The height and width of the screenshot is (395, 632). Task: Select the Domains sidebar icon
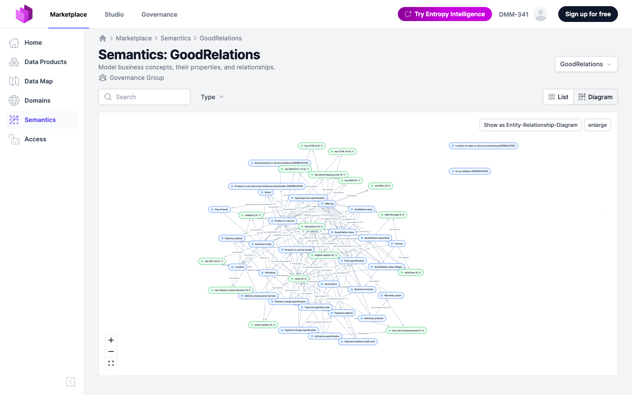[14, 100]
